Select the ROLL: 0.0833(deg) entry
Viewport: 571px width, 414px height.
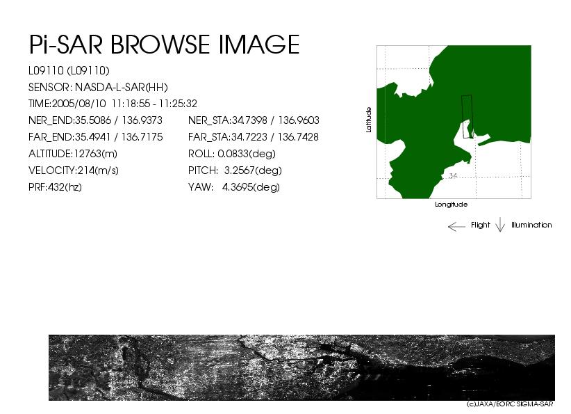coord(231,154)
